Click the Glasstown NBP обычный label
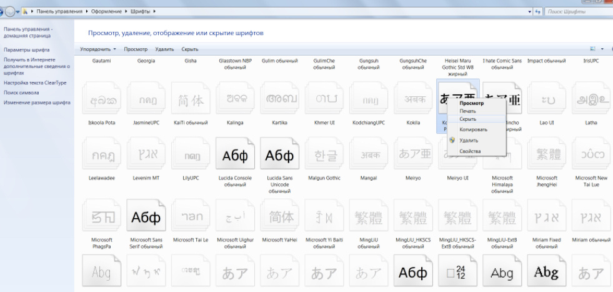This screenshot has height=292, width=613. 235,64
